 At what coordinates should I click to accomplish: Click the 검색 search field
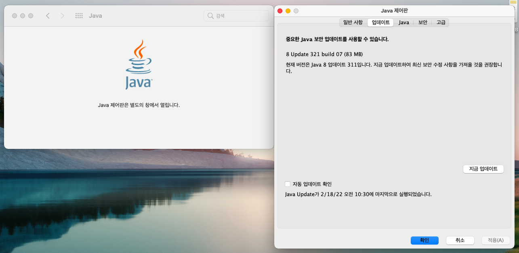pos(236,16)
